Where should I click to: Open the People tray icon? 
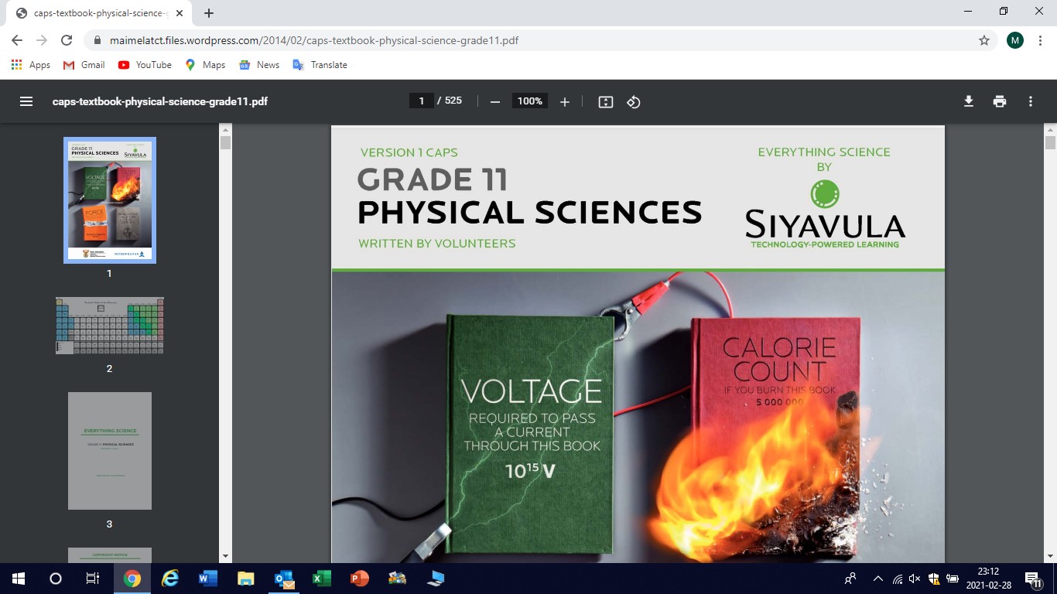pos(850,579)
